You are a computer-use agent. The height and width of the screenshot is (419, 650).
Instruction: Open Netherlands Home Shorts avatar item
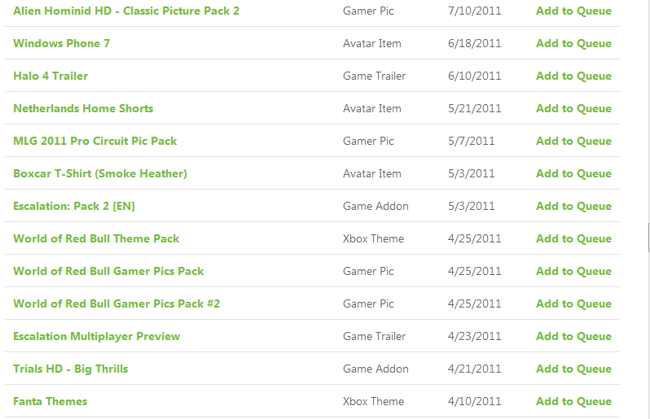pos(83,108)
